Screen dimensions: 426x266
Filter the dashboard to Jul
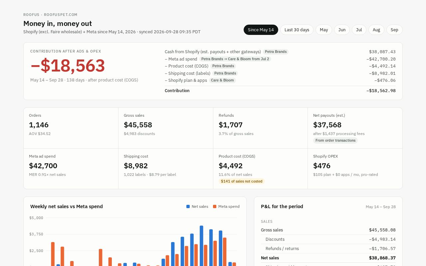pyautogui.click(x=359, y=30)
